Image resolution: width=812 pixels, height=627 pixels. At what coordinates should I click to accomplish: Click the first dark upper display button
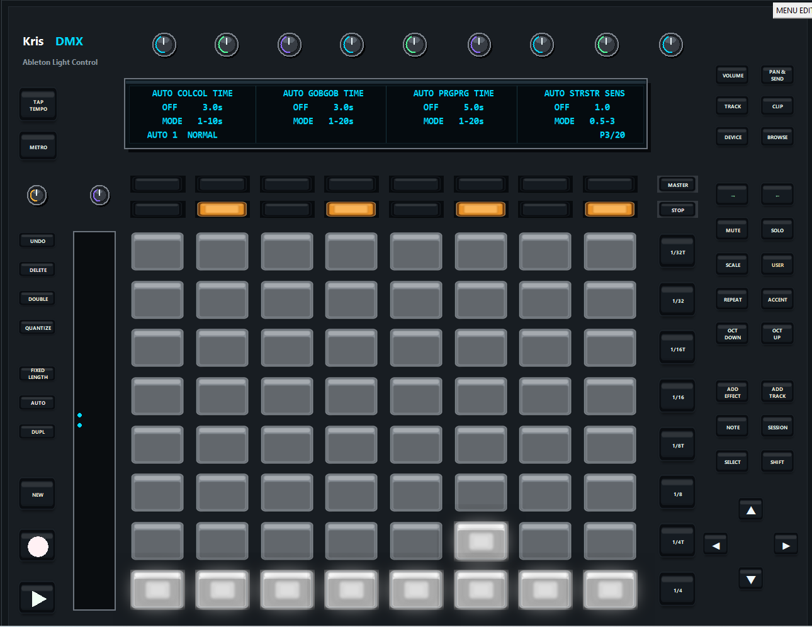coord(157,184)
